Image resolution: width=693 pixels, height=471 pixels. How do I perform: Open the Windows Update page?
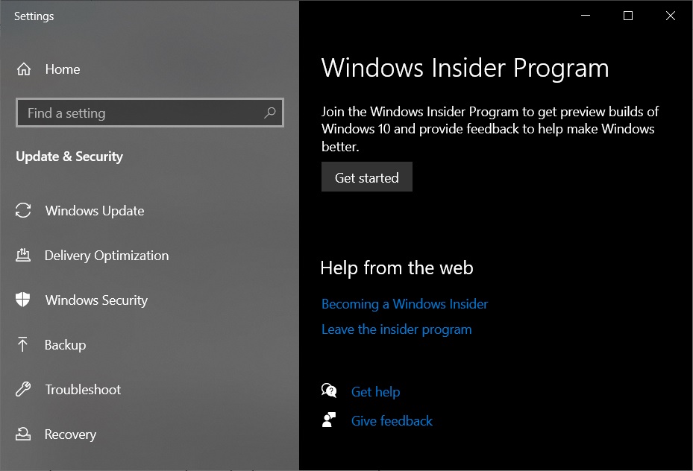click(95, 211)
